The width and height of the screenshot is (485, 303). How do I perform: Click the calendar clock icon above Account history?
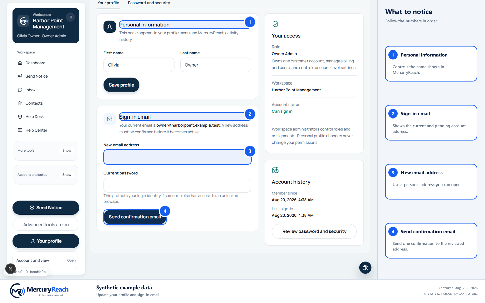tap(275, 170)
